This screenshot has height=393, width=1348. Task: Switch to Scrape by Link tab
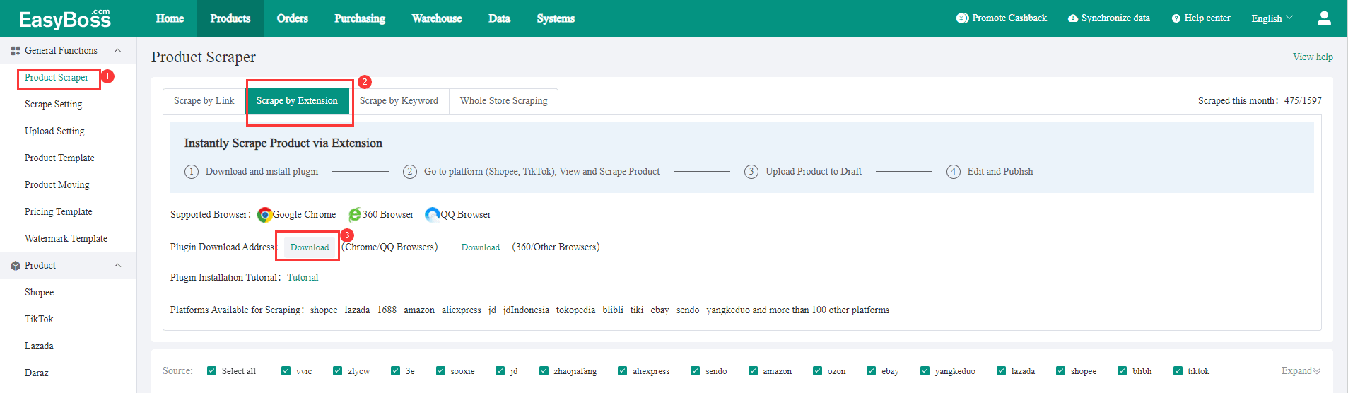[204, 101]
